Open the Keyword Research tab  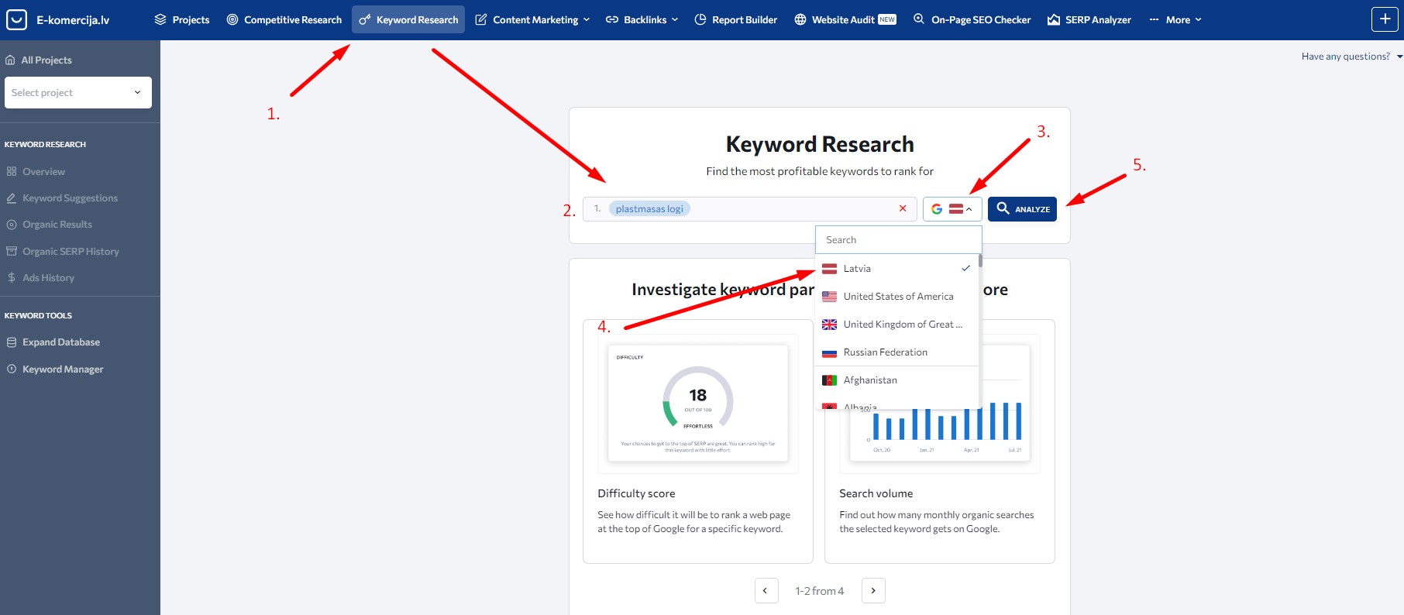click(x=408, y=20)
